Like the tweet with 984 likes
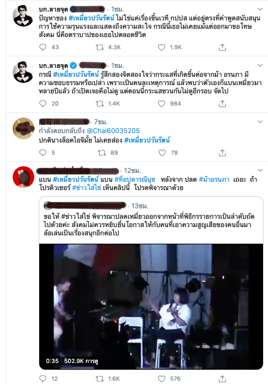Screen dimensions: 268x384 click(161, 103)
